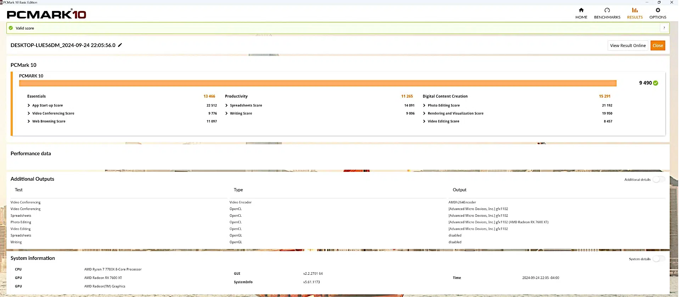This screenshot has width=680, height=297.
Task: Expand Video Conferencing Score details
Action: 29,113
